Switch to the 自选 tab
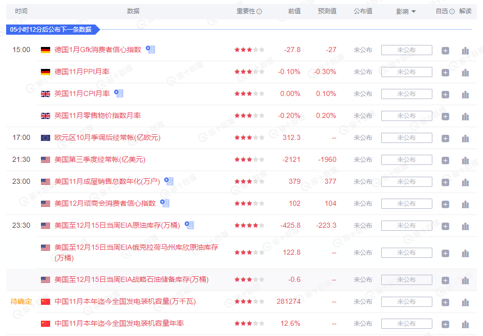Screen dimensions: 483x336 [x=442, y=11]
